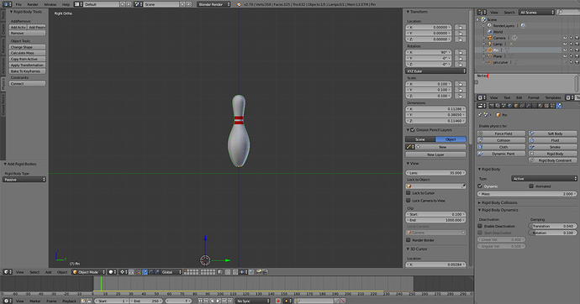The height and width of the screenshot is (304, 580).
Task: Click the Apply Transformation button
Action: click(28, 65)
